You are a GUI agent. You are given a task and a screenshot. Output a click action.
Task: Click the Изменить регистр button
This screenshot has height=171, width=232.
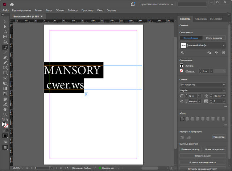click(x=191, y=149)
